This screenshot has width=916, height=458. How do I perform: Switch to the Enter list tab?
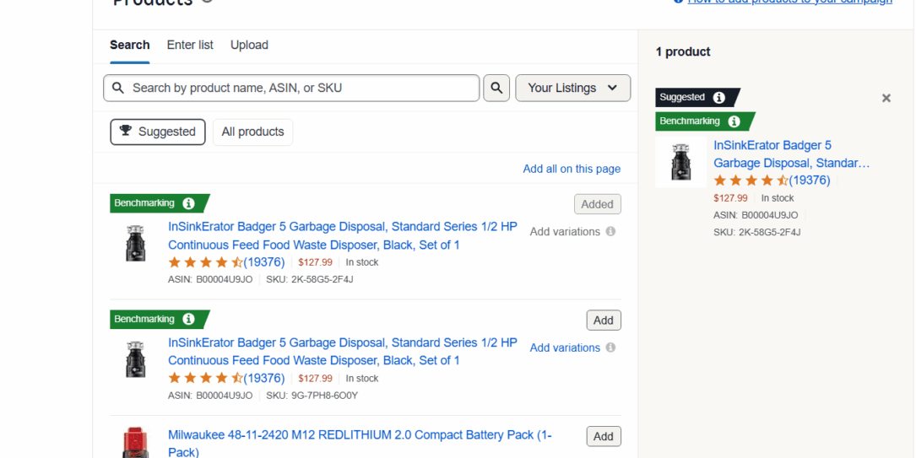tap(190, 45)
